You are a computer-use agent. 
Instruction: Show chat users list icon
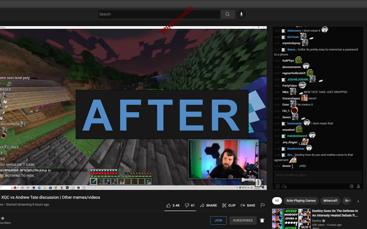(358, 186)
